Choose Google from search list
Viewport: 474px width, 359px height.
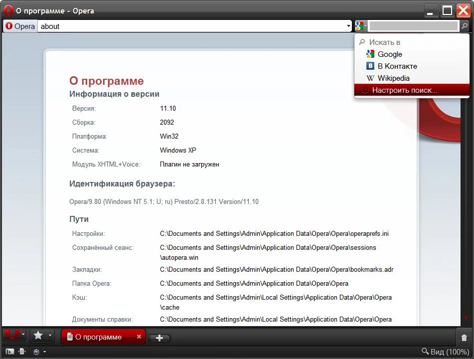click(412, 54)
